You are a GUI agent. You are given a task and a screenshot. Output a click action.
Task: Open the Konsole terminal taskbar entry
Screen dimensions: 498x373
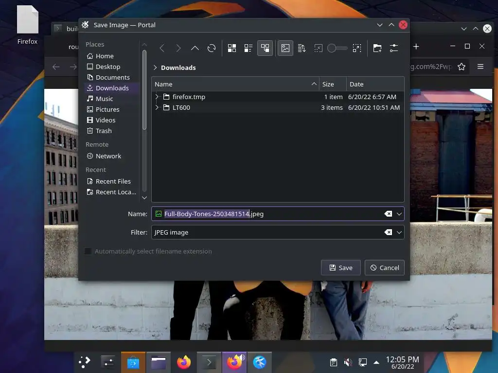209,362
